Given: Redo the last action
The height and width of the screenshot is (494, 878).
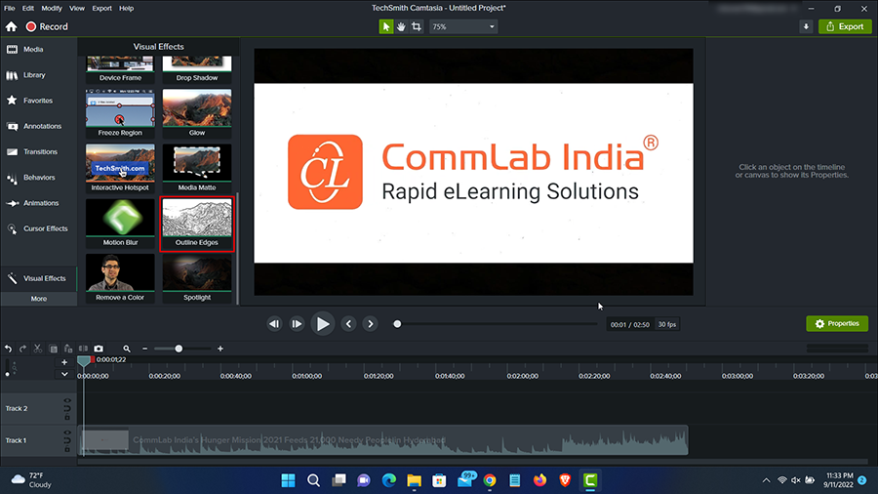Looking at the screenshot, I should 23,349.
